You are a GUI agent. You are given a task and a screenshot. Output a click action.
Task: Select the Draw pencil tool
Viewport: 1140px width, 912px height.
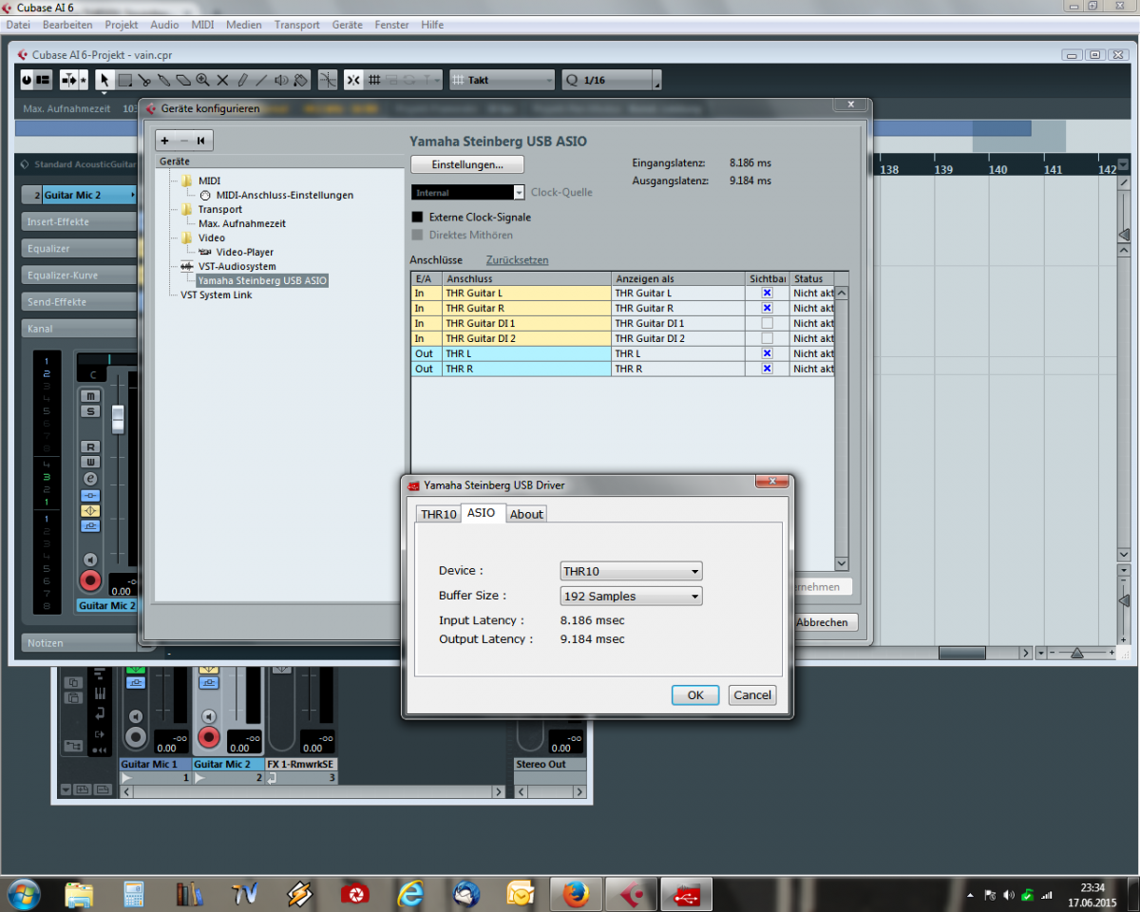242,80
